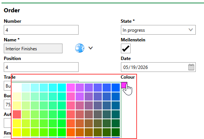Click the Number input field containing 4
This screenshot has height=139, width=204.
click(41, 30)
